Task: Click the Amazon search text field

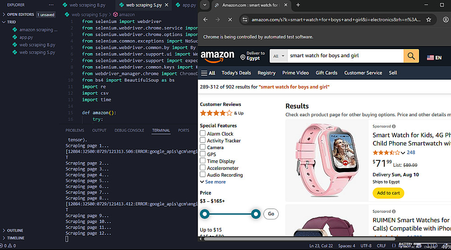Action: pos(345,56)
